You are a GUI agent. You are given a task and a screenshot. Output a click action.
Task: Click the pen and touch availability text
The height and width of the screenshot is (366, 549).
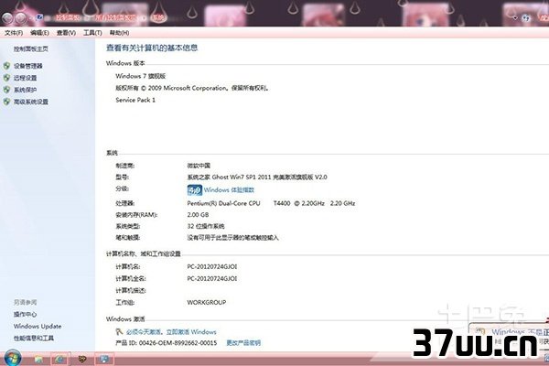point(232,238)
